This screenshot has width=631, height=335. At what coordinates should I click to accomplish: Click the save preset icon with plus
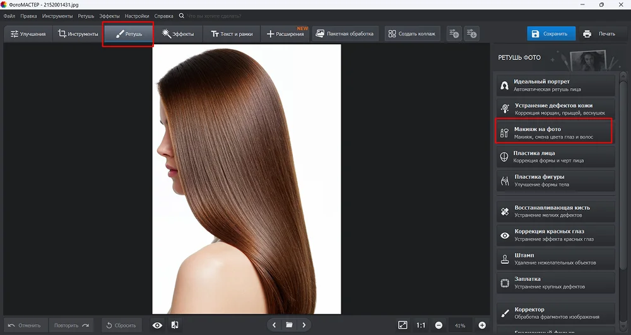click(454, 34)
